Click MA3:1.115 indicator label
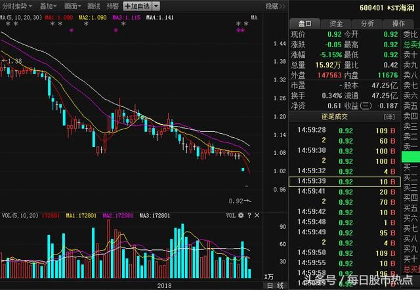Screen dimensions: 420x290 (x=127, y=18)
